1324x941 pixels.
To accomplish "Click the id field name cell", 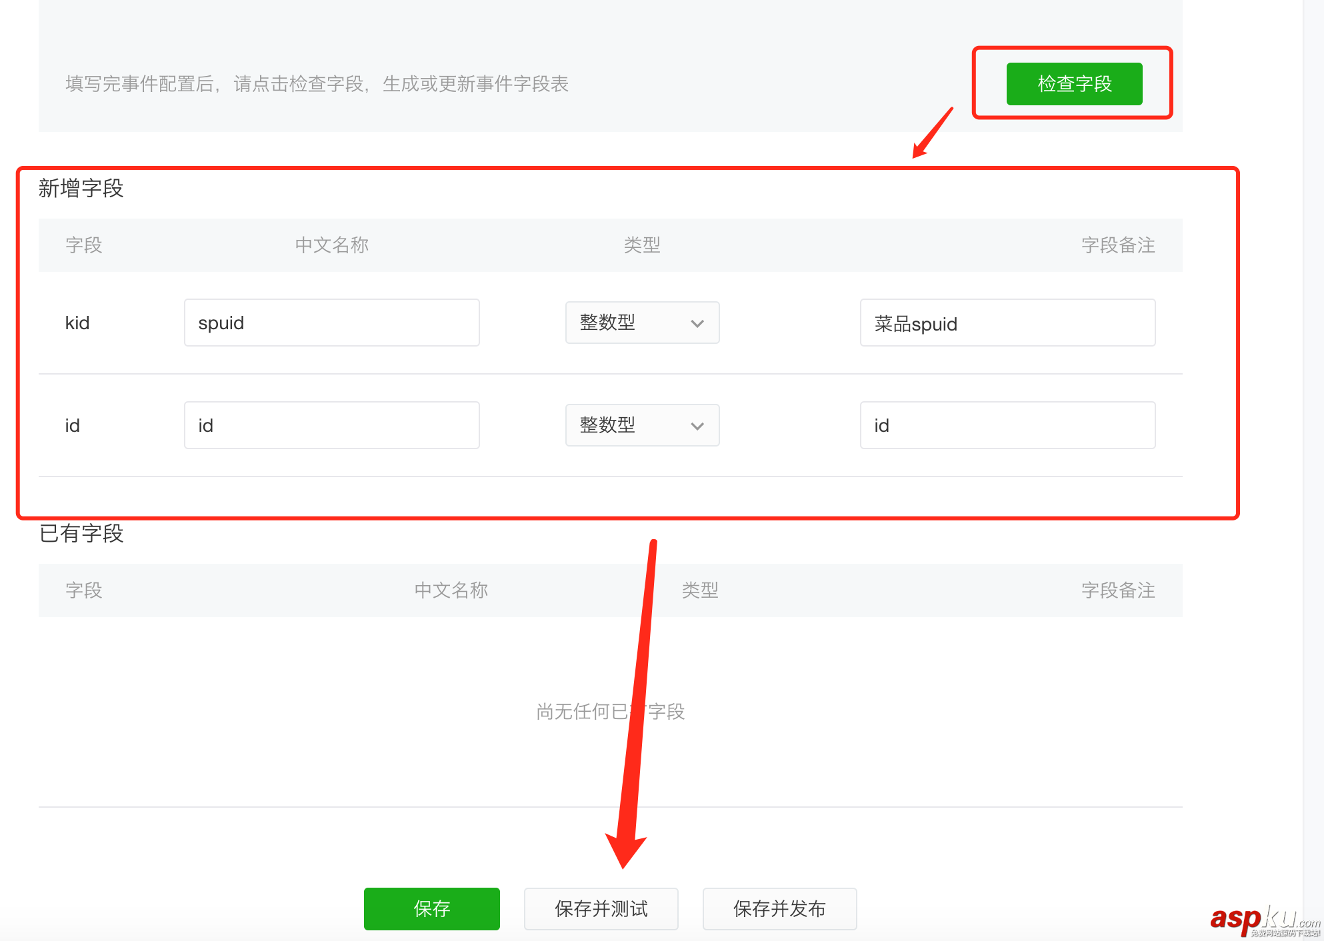I will click(x=73, y=426).
